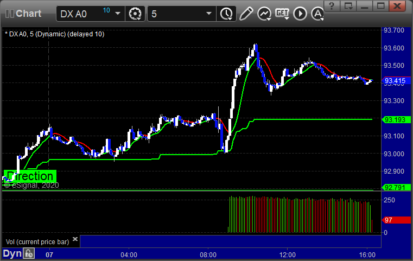This screenshot has width=413, height=261.
Task: Click the 250 volume axis label
Action: pos(389,200)
